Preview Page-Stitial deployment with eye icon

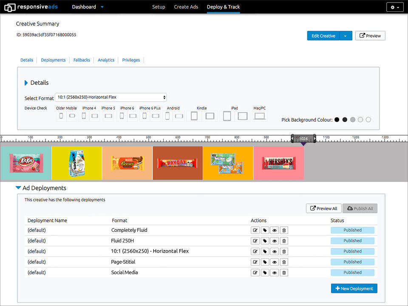(275, 262)
